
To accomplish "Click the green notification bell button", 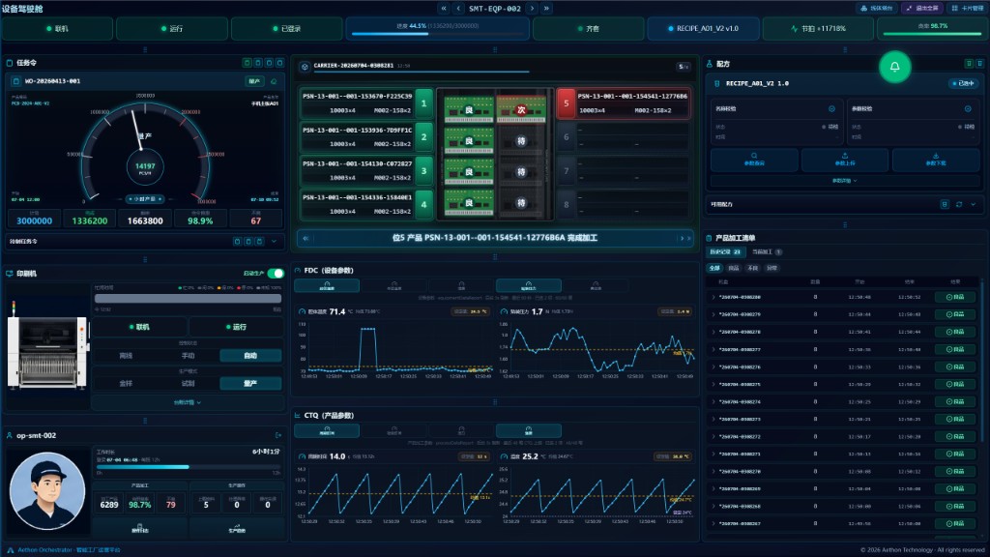I will [x=894, y=67].
